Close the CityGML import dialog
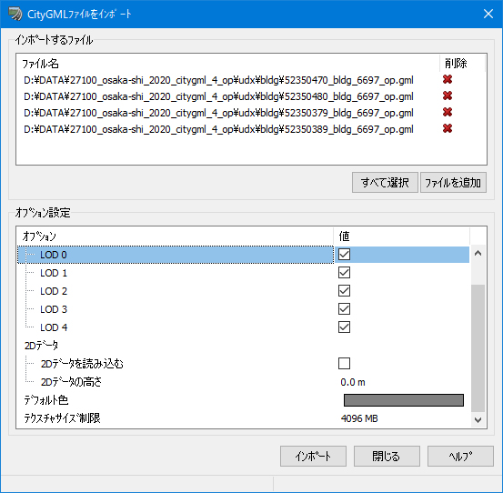The image size is (503, 493). click(488, 14)
